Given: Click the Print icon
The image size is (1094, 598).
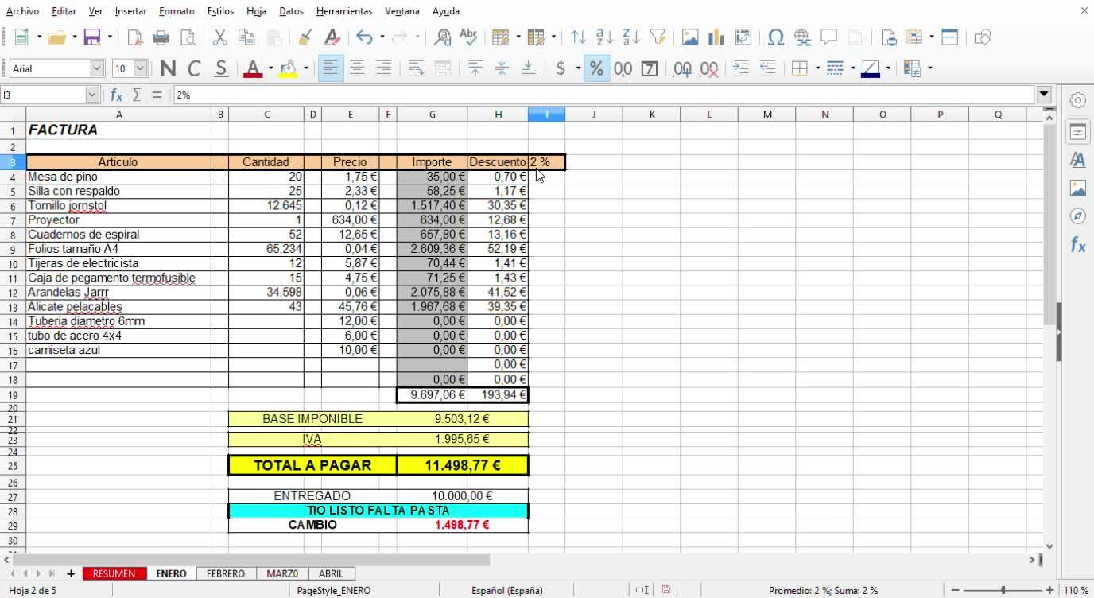Looking at the screenshot, I should 161,37.
